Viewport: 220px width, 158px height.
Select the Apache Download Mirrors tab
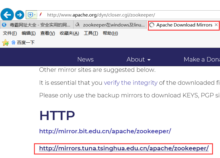coord(184,25)
